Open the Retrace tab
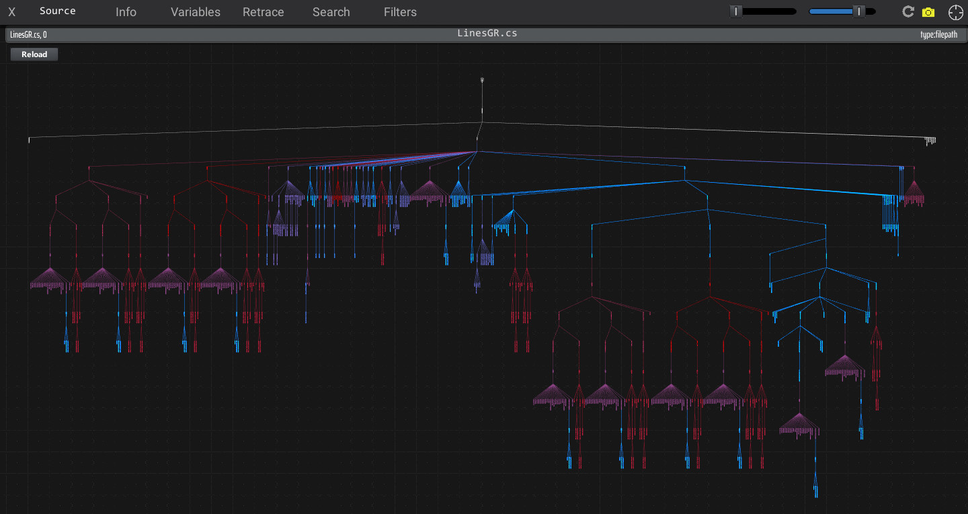This screenshot has width=968, height=514. coord(263,11)
